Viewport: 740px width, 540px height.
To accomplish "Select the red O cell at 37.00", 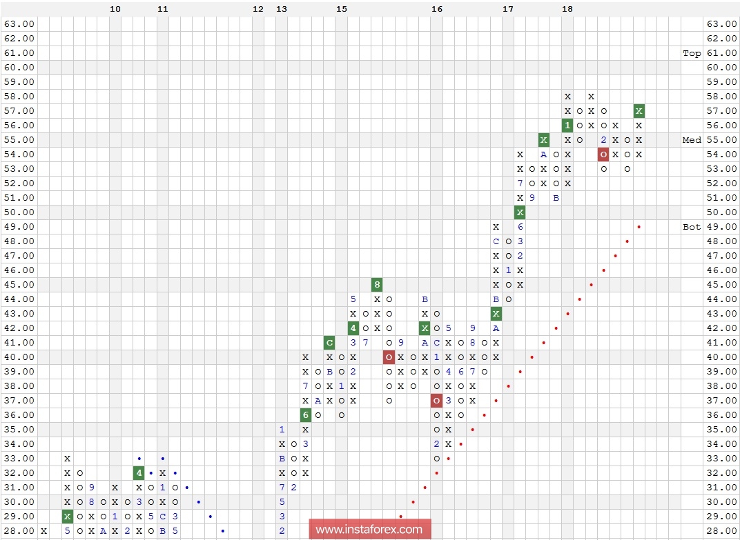I will click(436, 401).
